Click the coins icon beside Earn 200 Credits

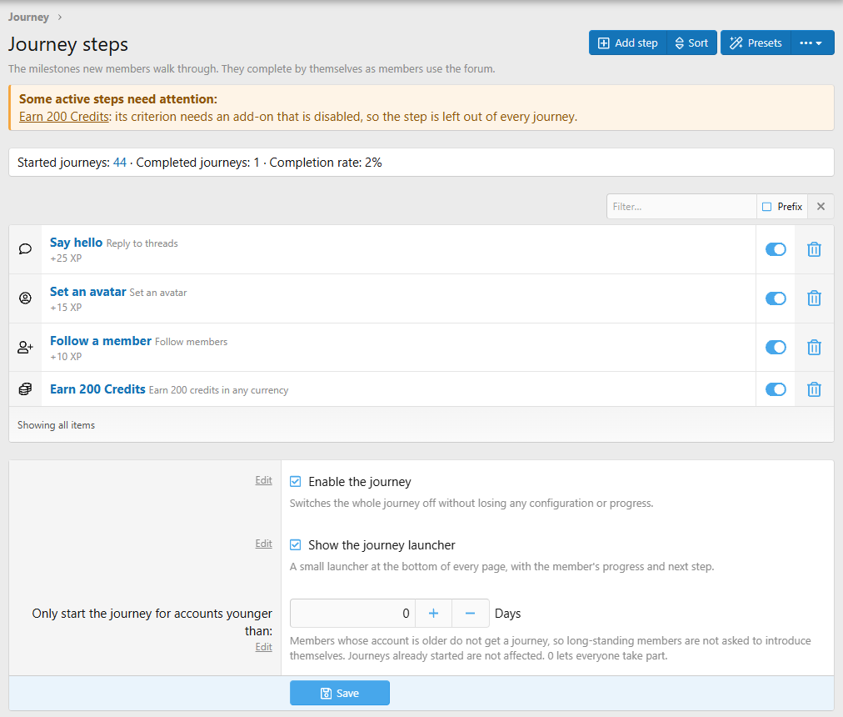click(x=25, y=389)
